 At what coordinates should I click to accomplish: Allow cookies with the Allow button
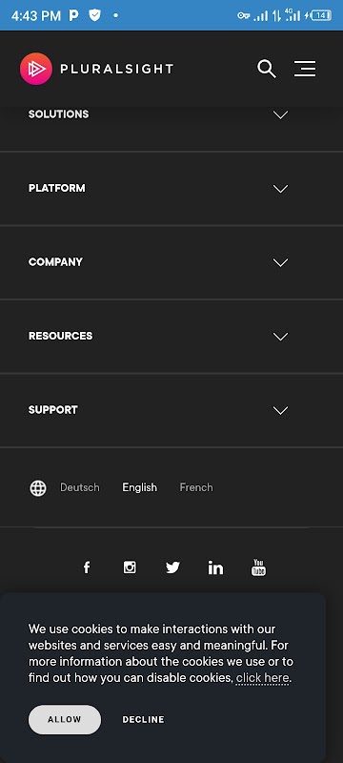point(65,720)
